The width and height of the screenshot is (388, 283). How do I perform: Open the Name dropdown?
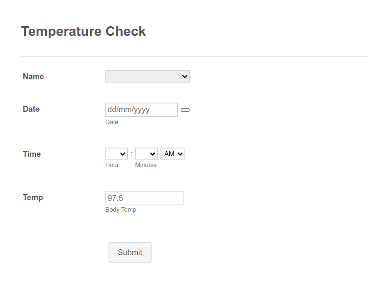tap(147, 76)
